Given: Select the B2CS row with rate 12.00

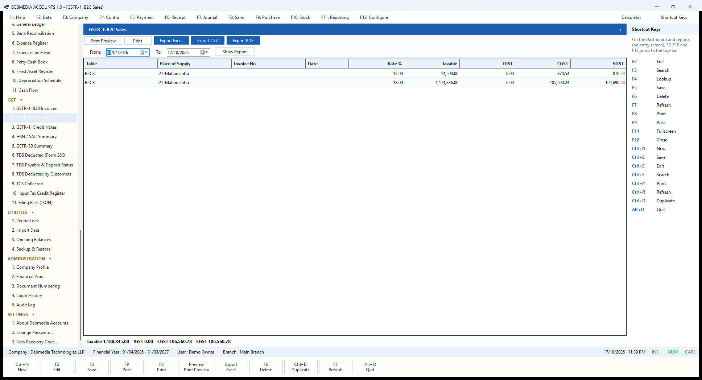Looking at the screenshot, I should tap(355, 74).
